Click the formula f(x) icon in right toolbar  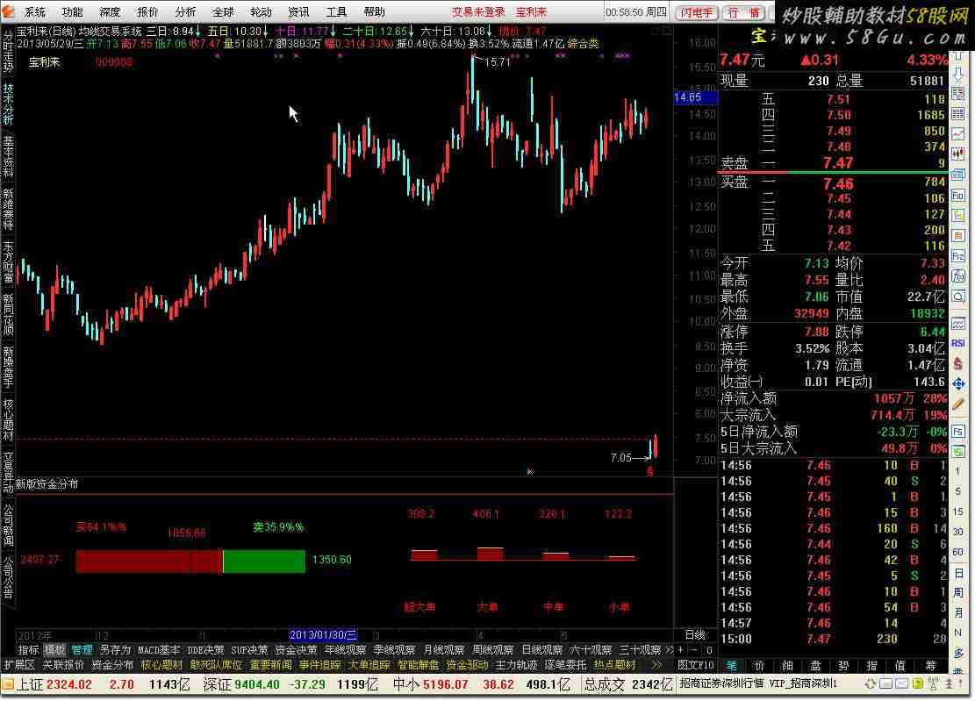(958, 275)
